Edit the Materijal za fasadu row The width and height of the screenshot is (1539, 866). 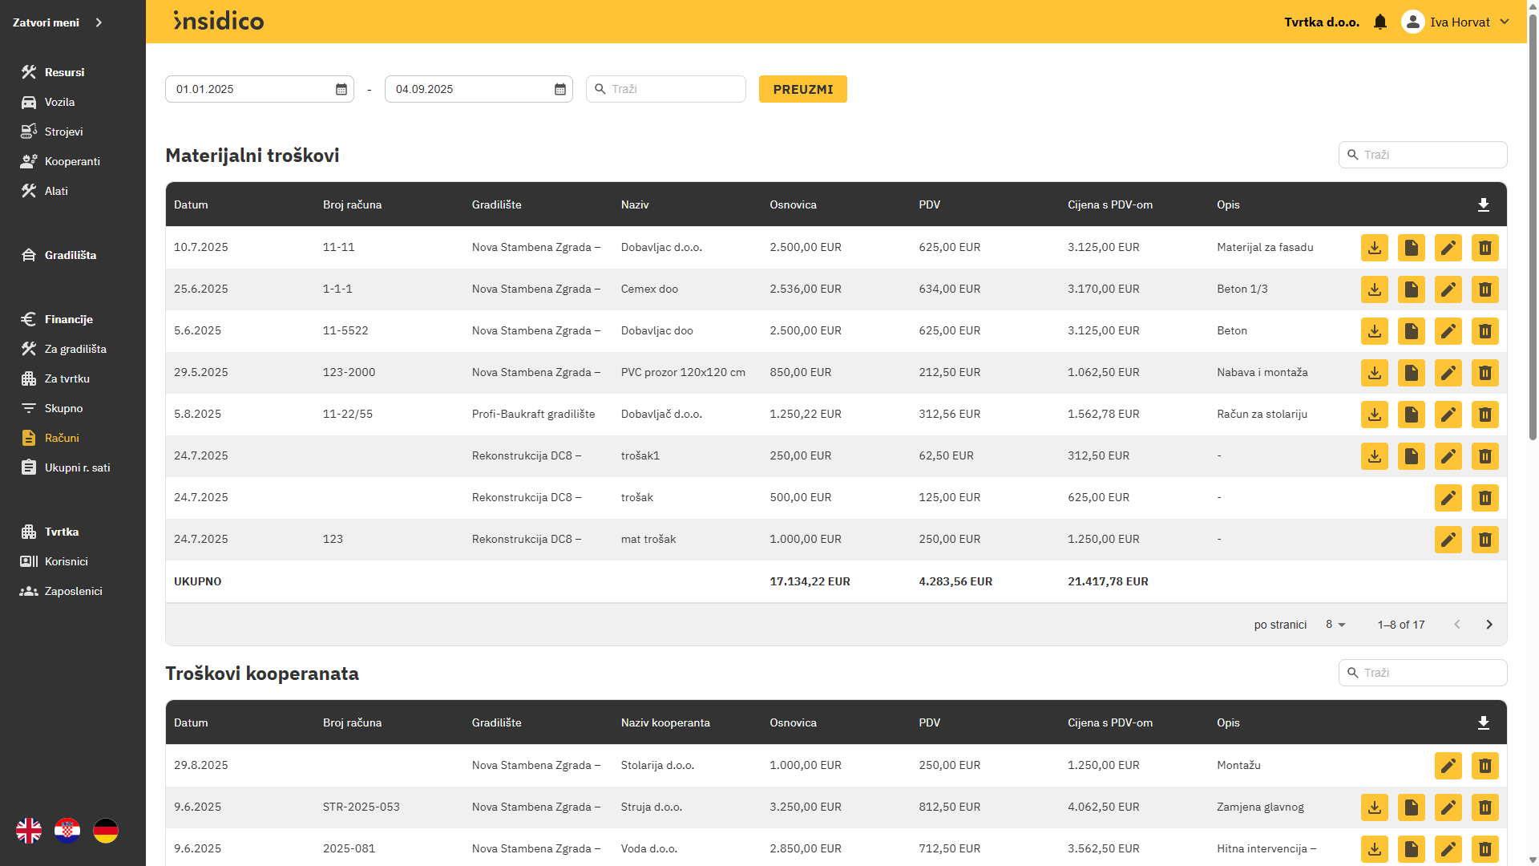[x=1448, y=248]
